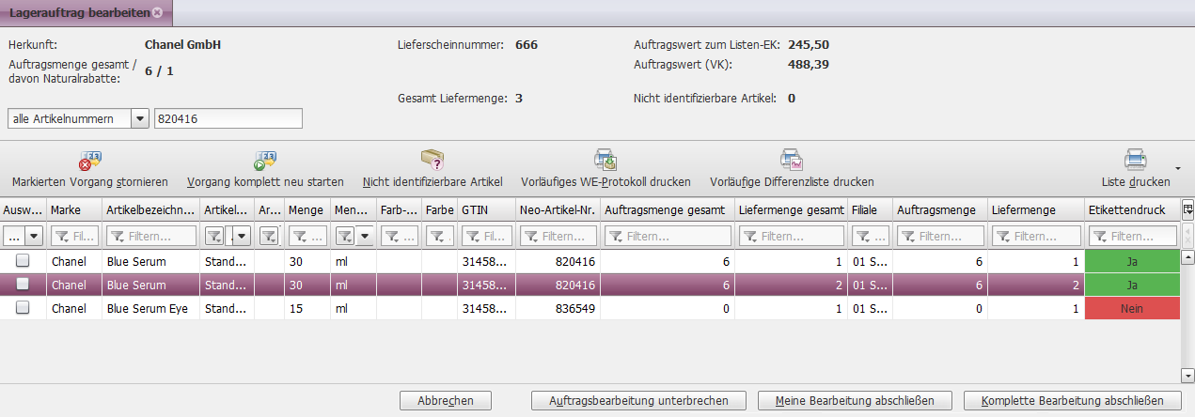
Task: Click the Neo-Artikel-Nr. cell 836549
Action: click(558, 308)
